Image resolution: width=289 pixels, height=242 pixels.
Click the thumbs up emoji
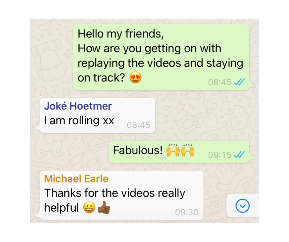104,207
